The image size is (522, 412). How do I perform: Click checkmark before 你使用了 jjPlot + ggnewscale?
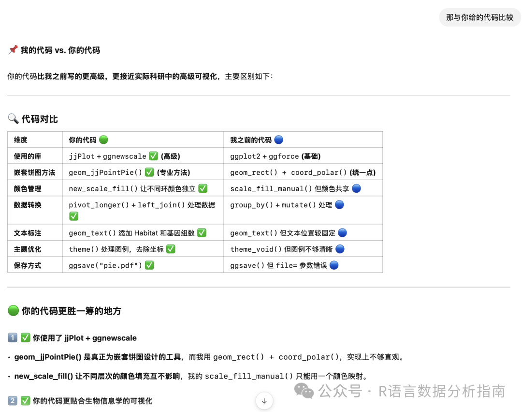point(25,337)
